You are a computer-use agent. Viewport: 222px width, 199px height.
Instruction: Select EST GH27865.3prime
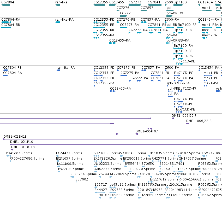pyautogui.click(x=152, y=195)
